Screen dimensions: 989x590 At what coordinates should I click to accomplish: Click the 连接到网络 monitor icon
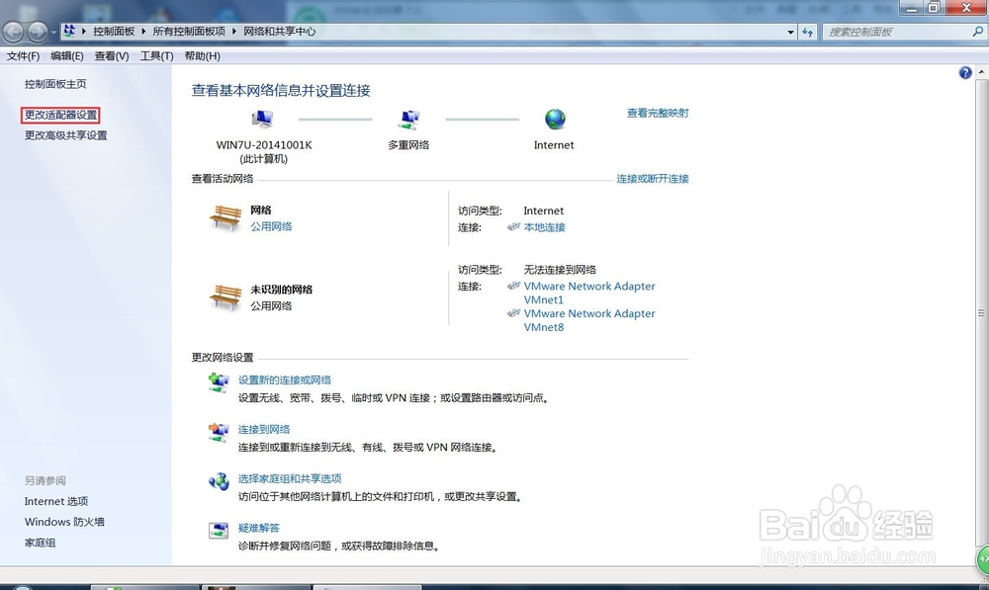219,434
